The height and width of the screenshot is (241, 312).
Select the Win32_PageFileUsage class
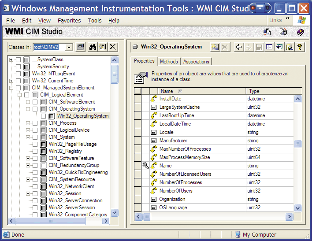pyautogui.click(x=73, y=144)
